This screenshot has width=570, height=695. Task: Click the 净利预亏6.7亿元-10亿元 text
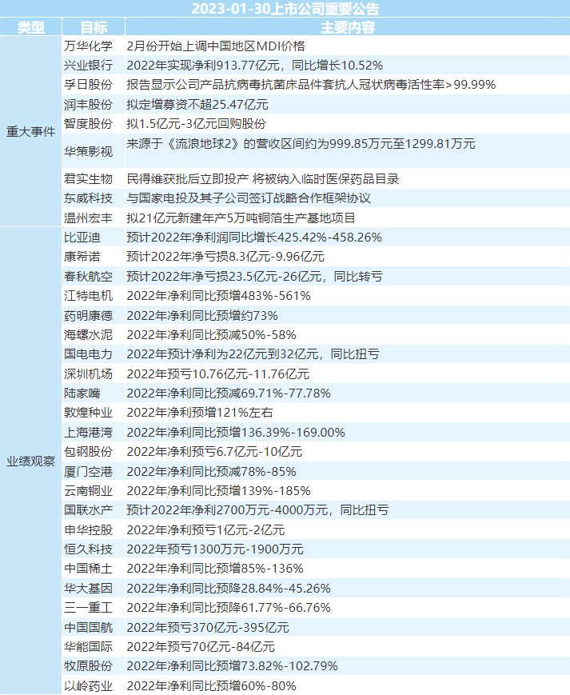214,451
